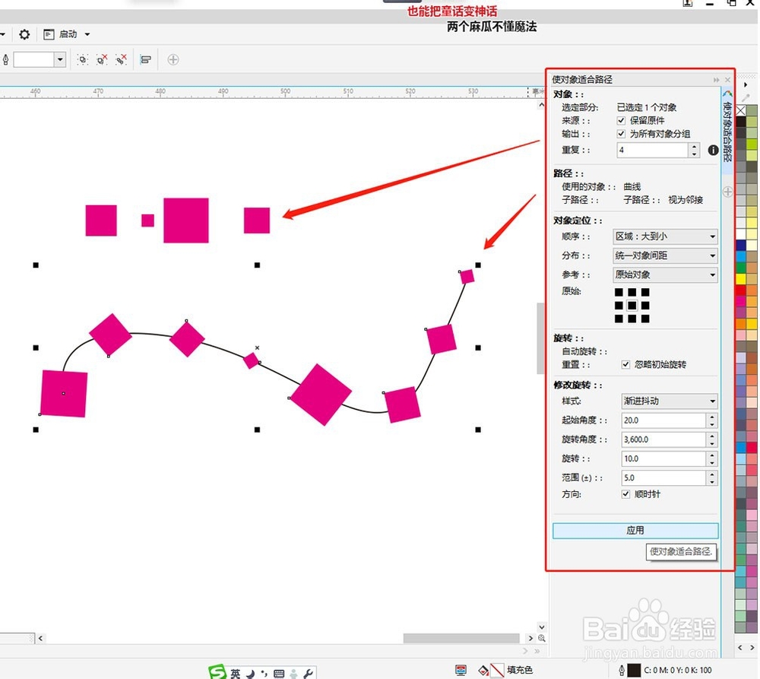Click the vertical scrollbar down arrow

point(541,627)
